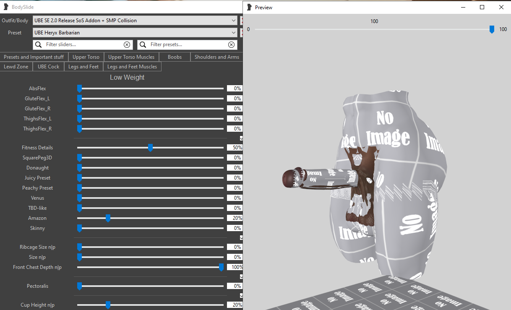Click the Donaught percentage value field

[x=235, y=168]
